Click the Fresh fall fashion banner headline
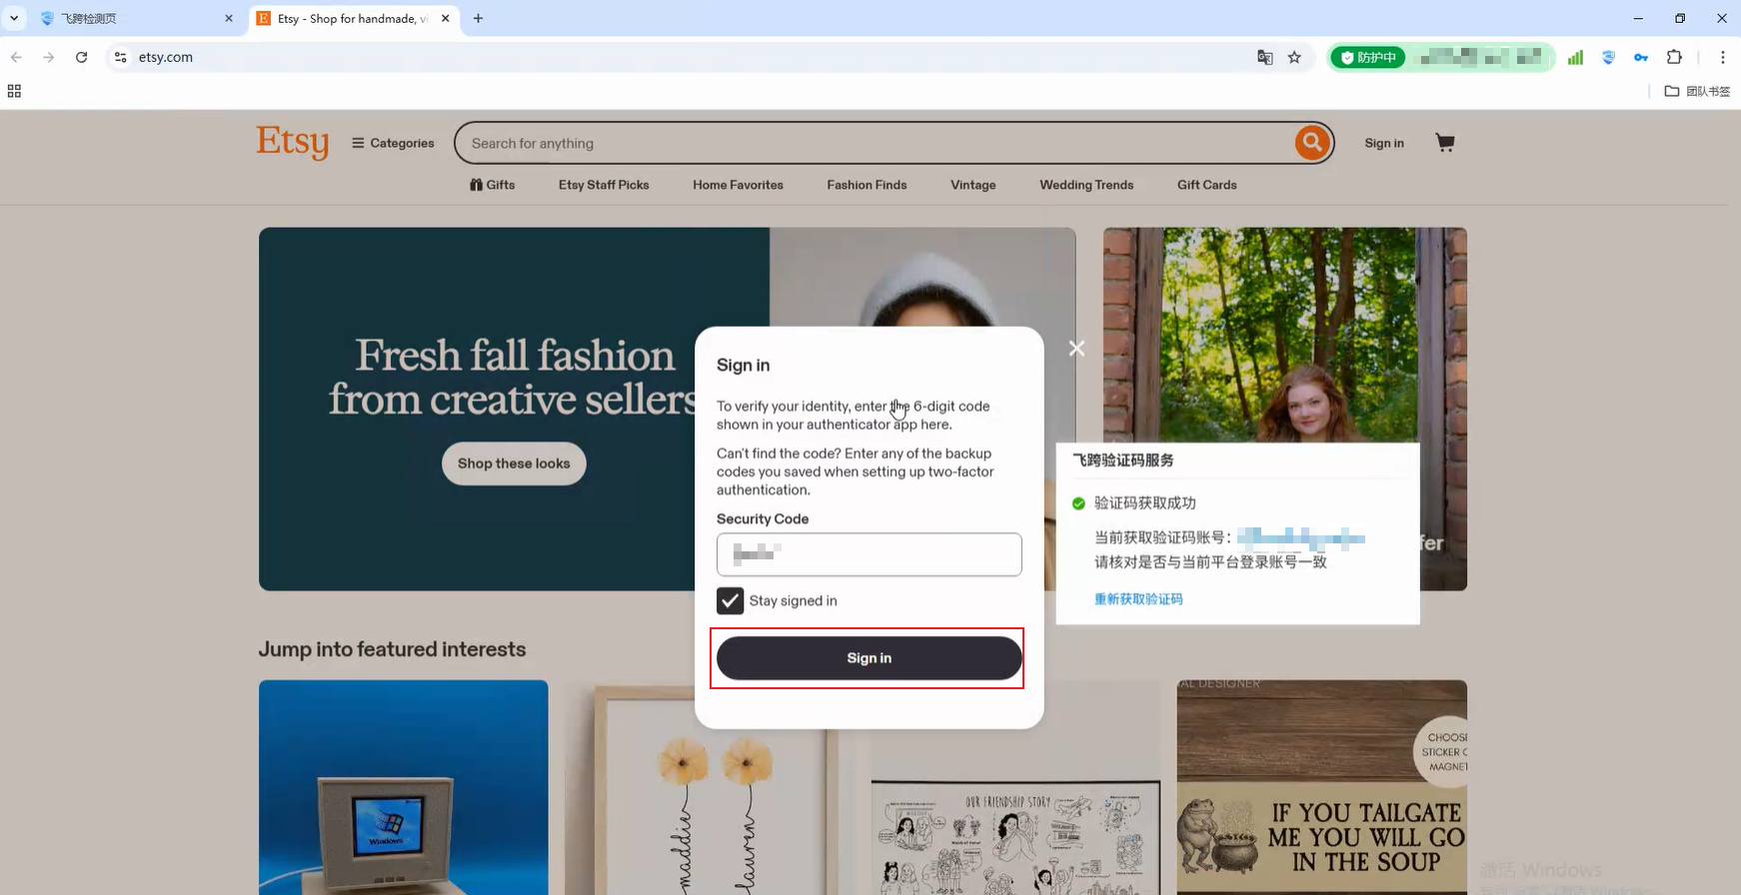The image size is (1741, 895). [x=514, y=378]
